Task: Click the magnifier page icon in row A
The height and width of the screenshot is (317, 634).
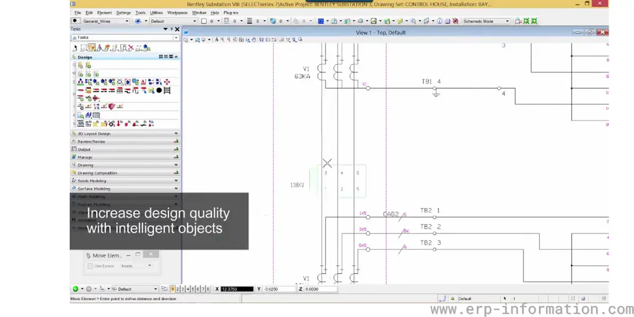Action: click(81, 115)
